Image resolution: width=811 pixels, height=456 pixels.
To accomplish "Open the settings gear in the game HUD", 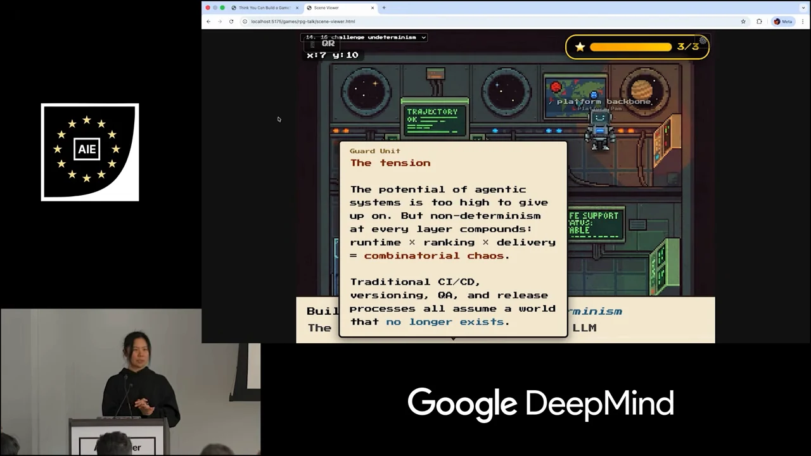I will pyautogui.click(x=703, y=41).
